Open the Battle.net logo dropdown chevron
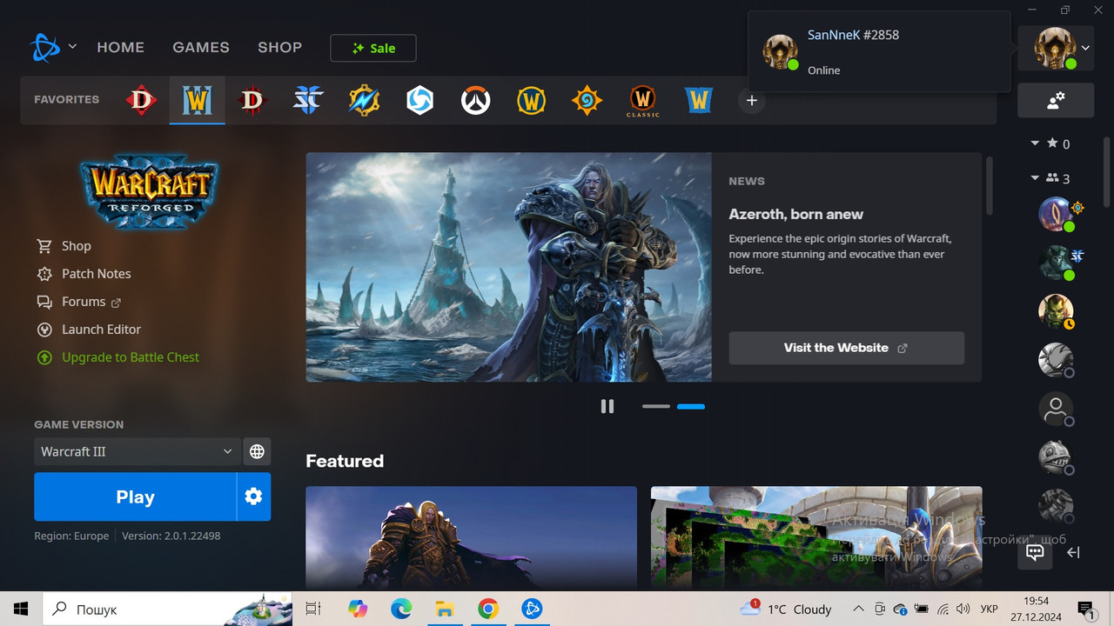Image resolution: width=1114 pixels, height=626 pixels. tap(72, 47)
